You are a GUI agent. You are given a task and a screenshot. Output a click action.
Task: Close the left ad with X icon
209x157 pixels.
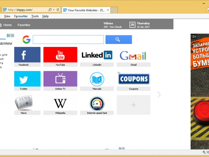pyautogui.click(x=13, y=36)
